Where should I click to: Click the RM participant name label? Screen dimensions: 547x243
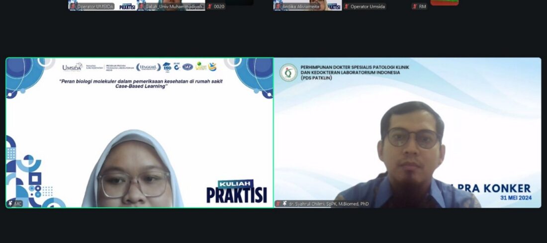tap(422, 6)
